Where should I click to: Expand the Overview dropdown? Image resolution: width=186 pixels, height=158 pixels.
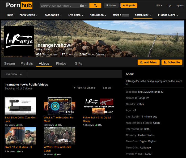point(14,74)
